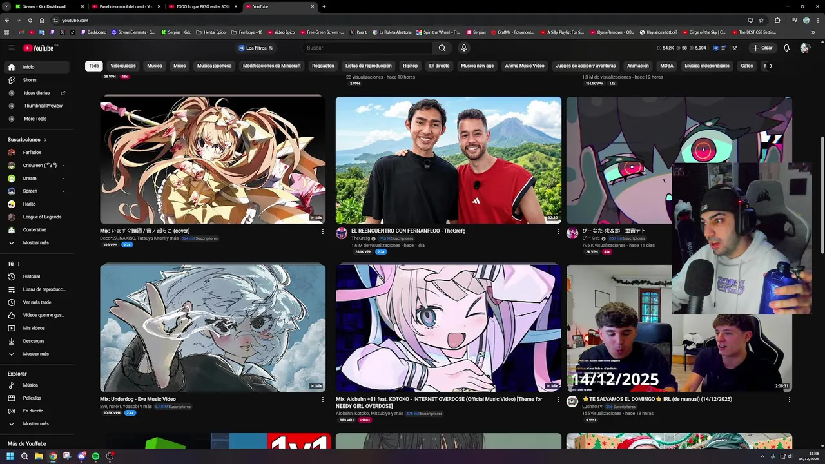Open Películas in sidebar
This screenshot has height=464, width=825.
pyautogui.click(x=36, y=398)
